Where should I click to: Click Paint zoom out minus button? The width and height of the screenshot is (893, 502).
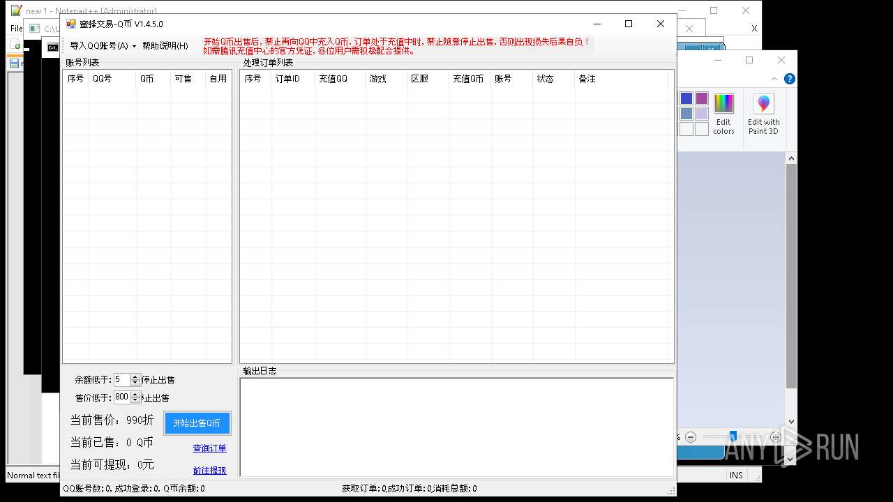[691, 437]
